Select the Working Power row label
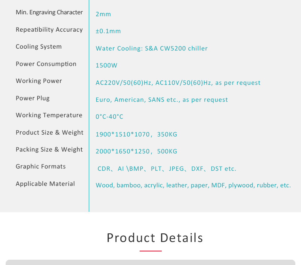 pyautogui.click(x=39, y=81)
